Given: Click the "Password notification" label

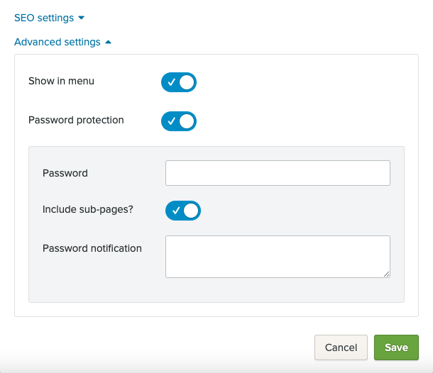Looking at the screenshot, I should (x=92, y=248).
